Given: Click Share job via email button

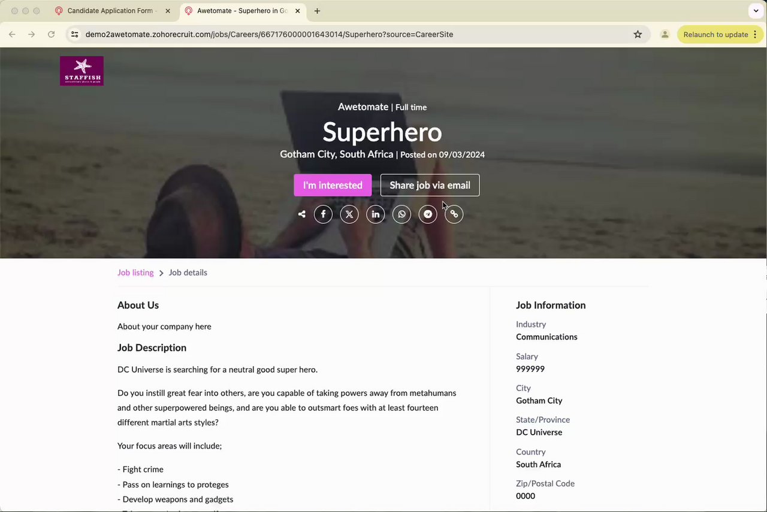Looking at the screenshot, I should pos(430,185).
